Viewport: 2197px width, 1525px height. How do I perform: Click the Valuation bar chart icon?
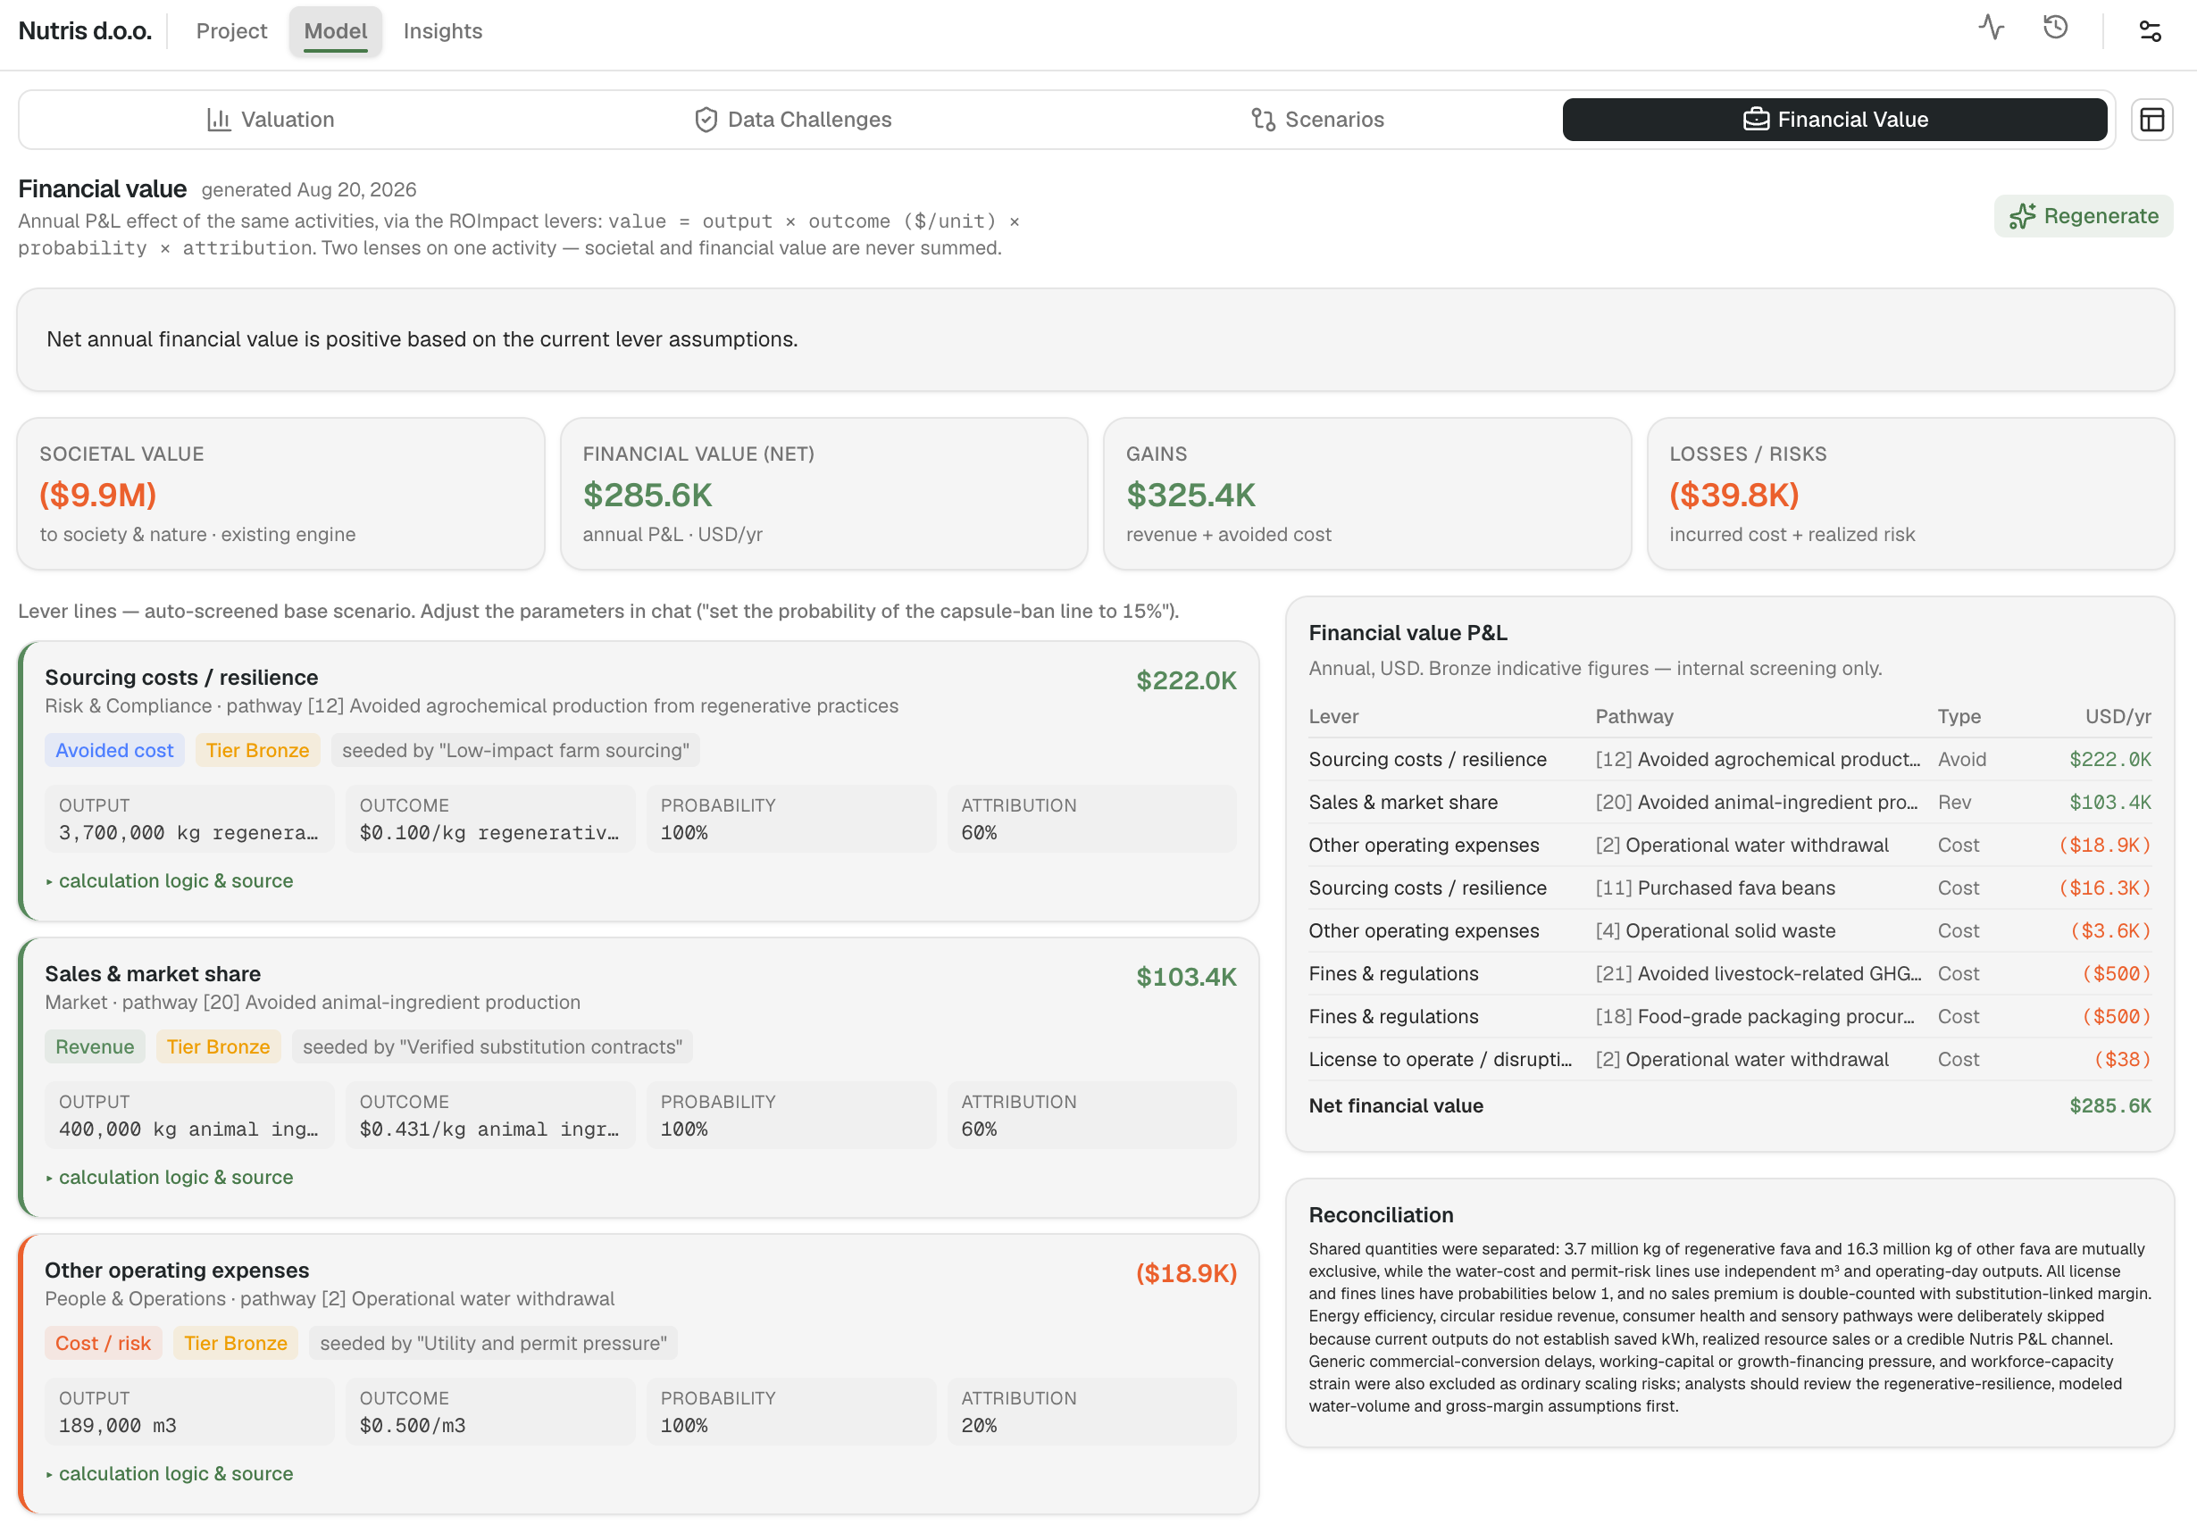219,120
